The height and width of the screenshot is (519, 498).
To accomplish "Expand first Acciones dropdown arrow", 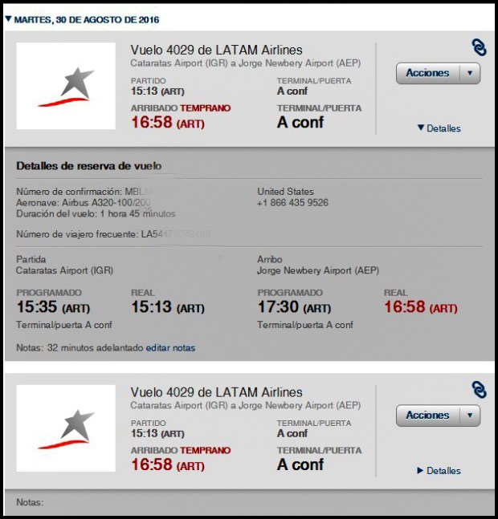I will (470, 73).
